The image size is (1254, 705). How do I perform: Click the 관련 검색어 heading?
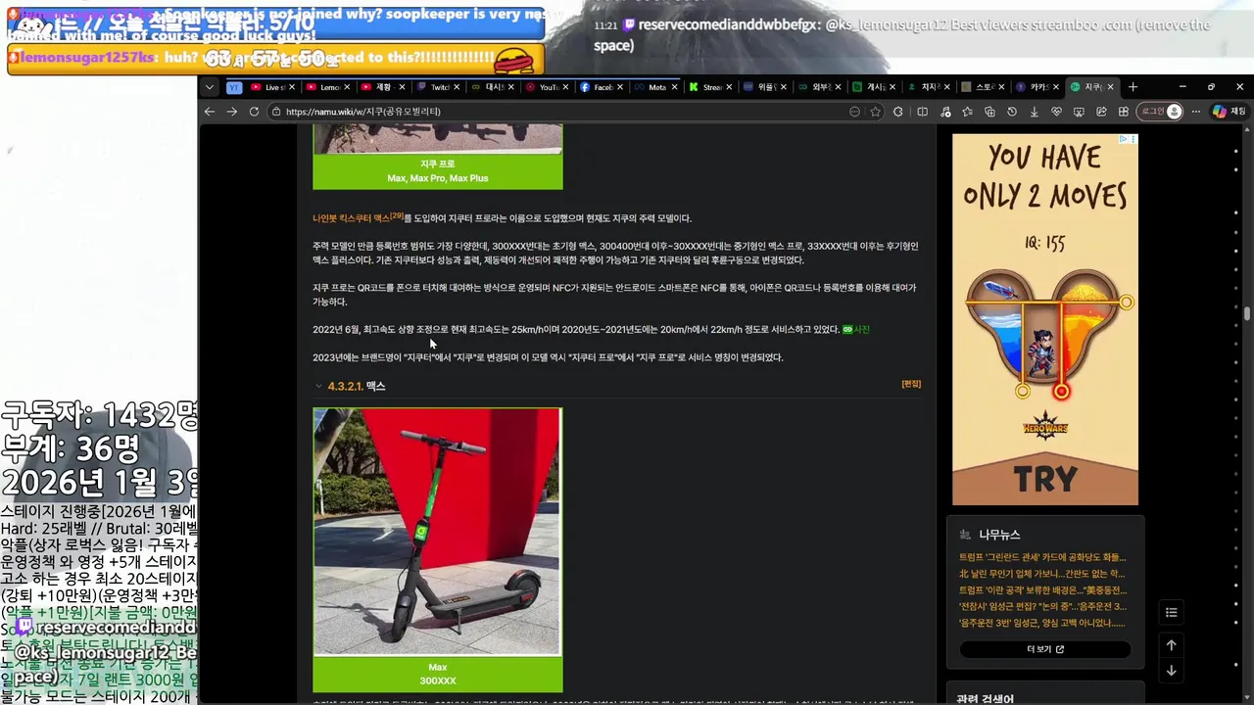[x=985, y=699]
